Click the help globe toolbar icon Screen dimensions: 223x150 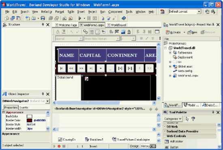coord(124,18)
